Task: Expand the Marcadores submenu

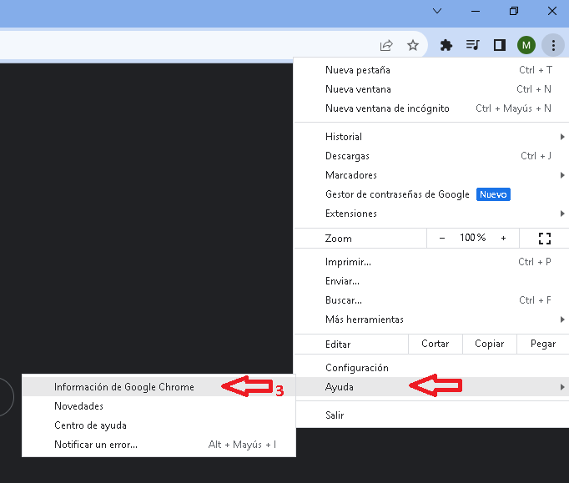Action: [x=431, y=175]
